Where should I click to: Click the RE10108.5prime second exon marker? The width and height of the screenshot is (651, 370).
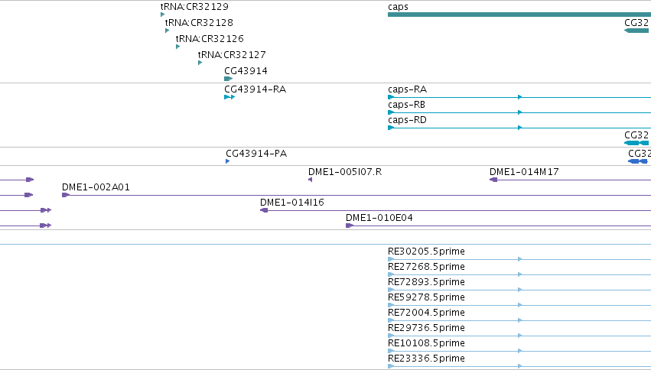click(519, 351)
